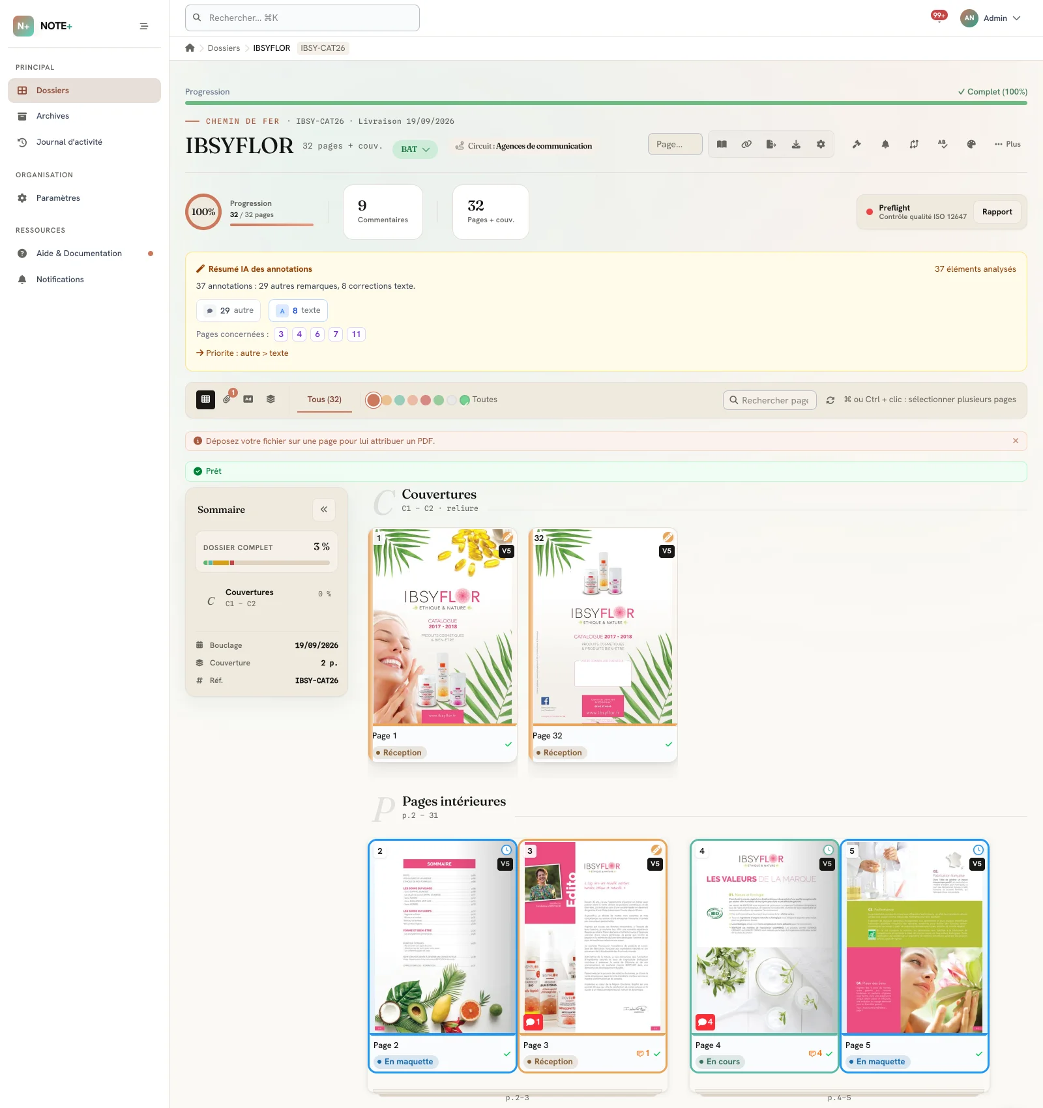Click the bell alert icon in toolbar
This screenshot has height=1108, width=1043.
pos(885,144)
